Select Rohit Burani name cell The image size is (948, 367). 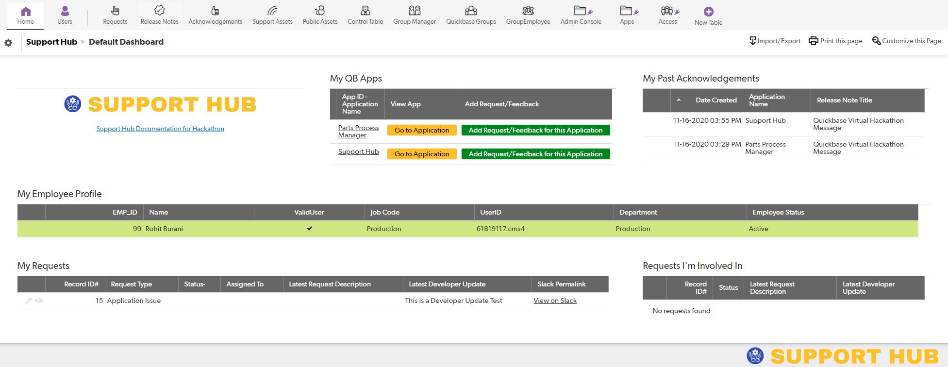pos(164,229)
